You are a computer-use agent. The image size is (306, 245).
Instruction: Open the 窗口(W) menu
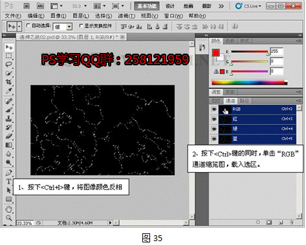click(173, 16)
